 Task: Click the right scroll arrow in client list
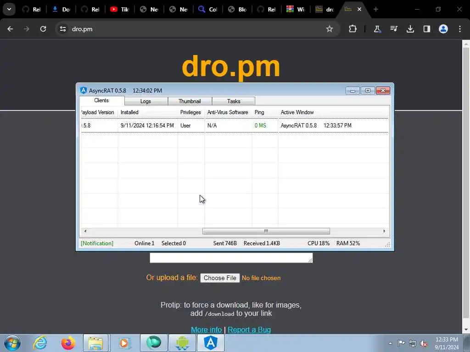384,231
